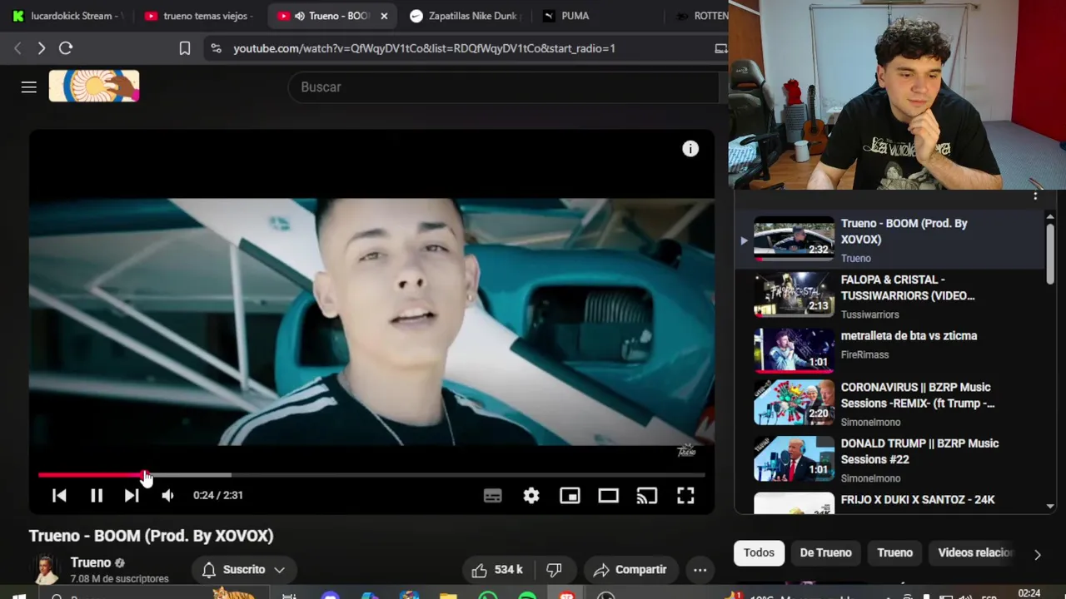Switch to Zapatillas Nike Dunk tab
Viewport: 1066px width, 599px height.
pyautogui.click(x=464, y=16)
